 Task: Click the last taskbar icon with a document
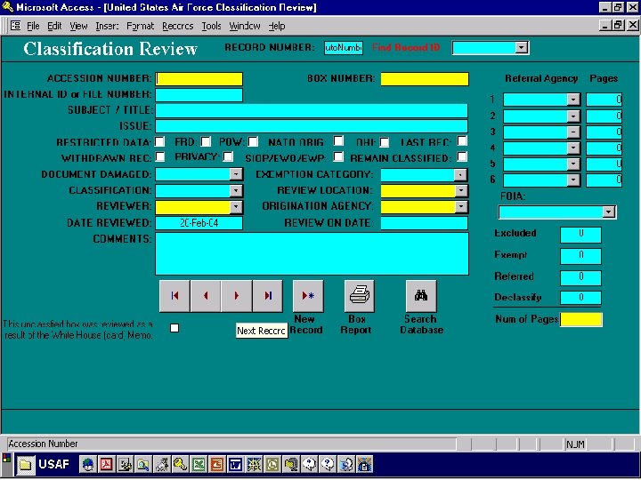365,465
